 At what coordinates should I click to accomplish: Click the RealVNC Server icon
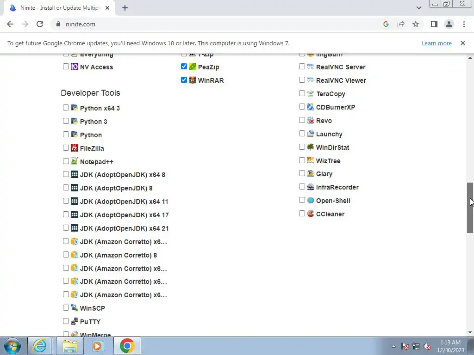311,67
